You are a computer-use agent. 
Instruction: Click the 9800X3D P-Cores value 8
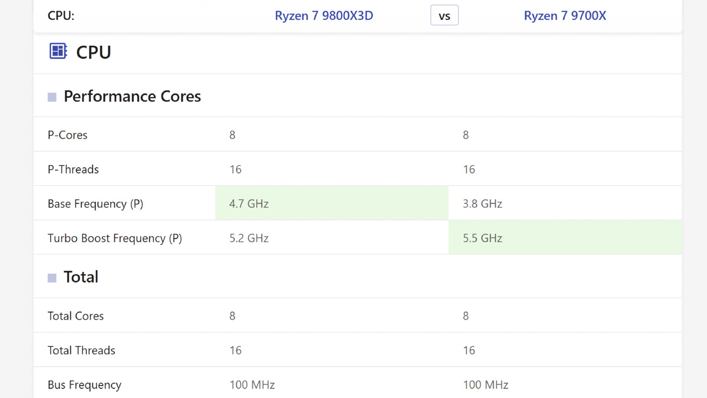[232, 135]
